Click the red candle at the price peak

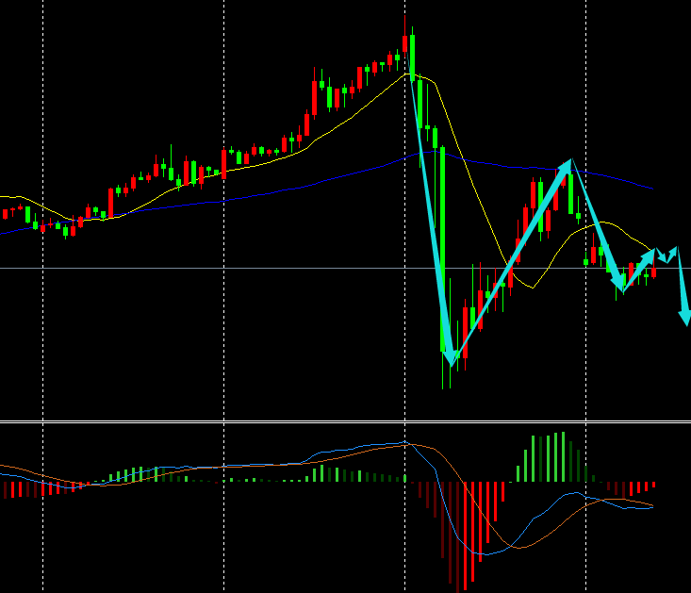[x=404, y=44]
